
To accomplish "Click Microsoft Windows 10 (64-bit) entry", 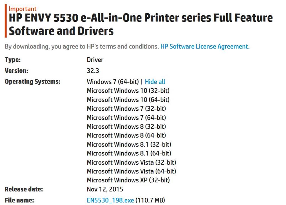I will pos(128,100).
